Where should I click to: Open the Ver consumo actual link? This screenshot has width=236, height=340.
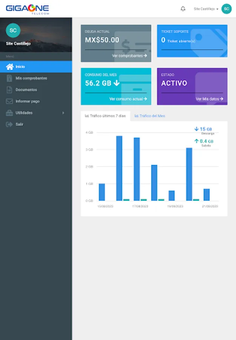128,99
